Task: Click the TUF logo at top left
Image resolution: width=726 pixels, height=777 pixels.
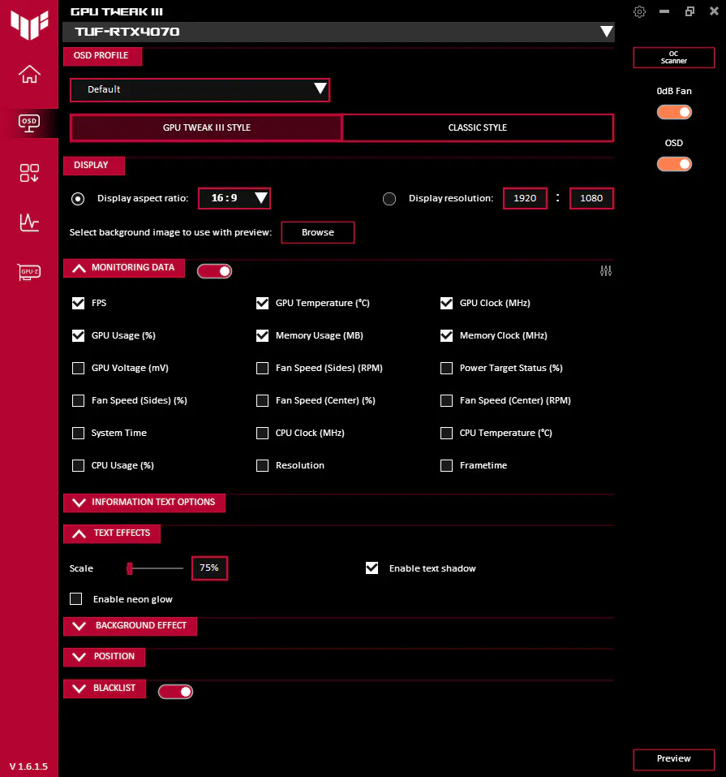Action: [29, 24]
